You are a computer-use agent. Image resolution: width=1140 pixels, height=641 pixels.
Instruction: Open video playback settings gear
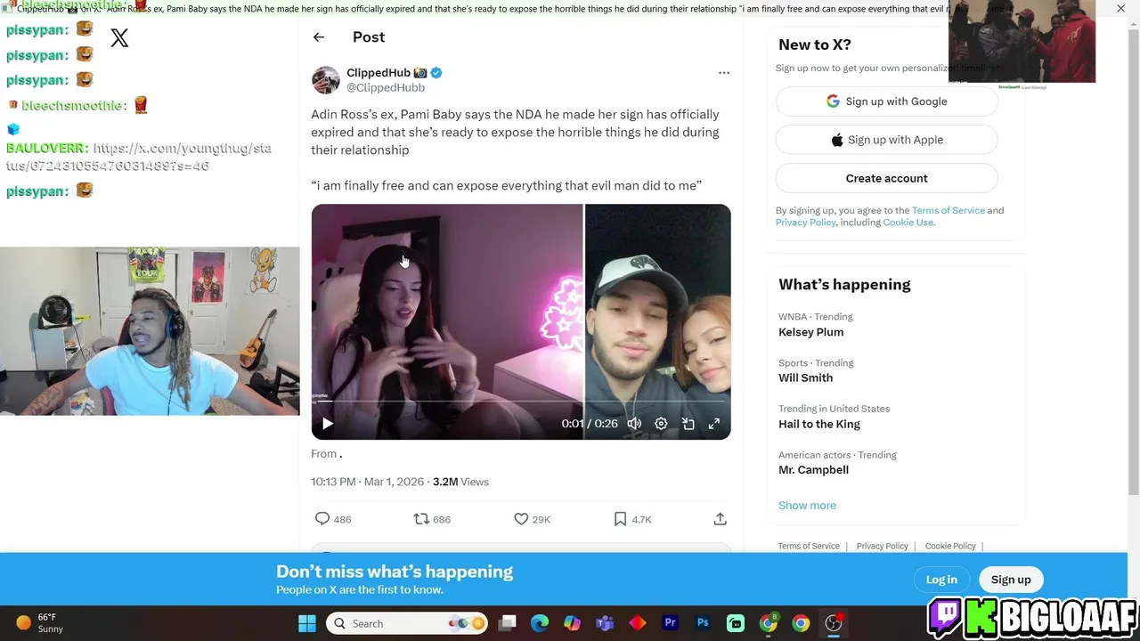[661, 424]
